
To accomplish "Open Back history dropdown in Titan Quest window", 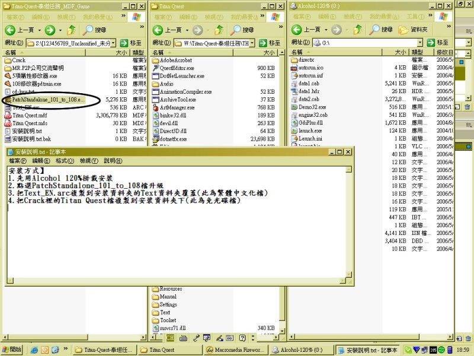I will (187, 30).
